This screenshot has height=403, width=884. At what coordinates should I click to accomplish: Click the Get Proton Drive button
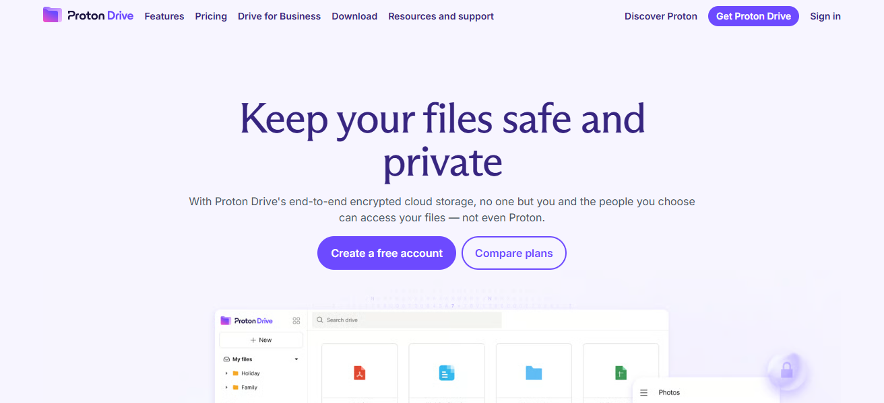point(753,16)
